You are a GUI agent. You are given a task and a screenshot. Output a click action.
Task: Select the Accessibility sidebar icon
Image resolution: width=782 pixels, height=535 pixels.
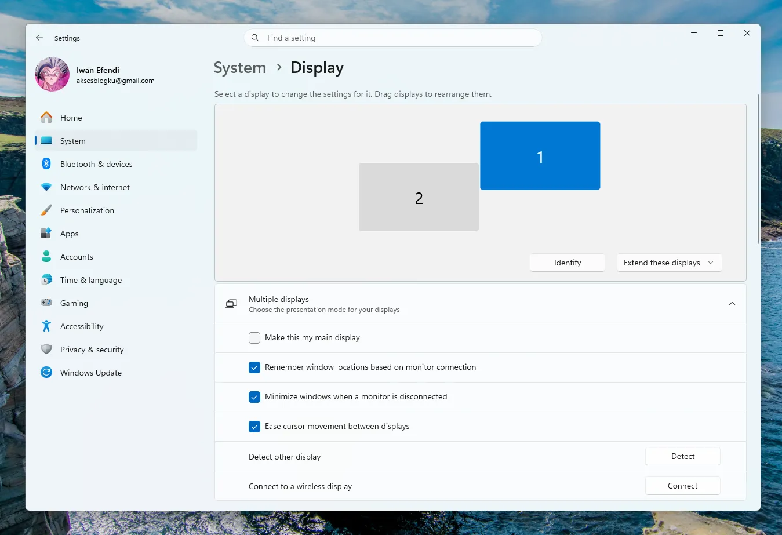coord(46,326)
